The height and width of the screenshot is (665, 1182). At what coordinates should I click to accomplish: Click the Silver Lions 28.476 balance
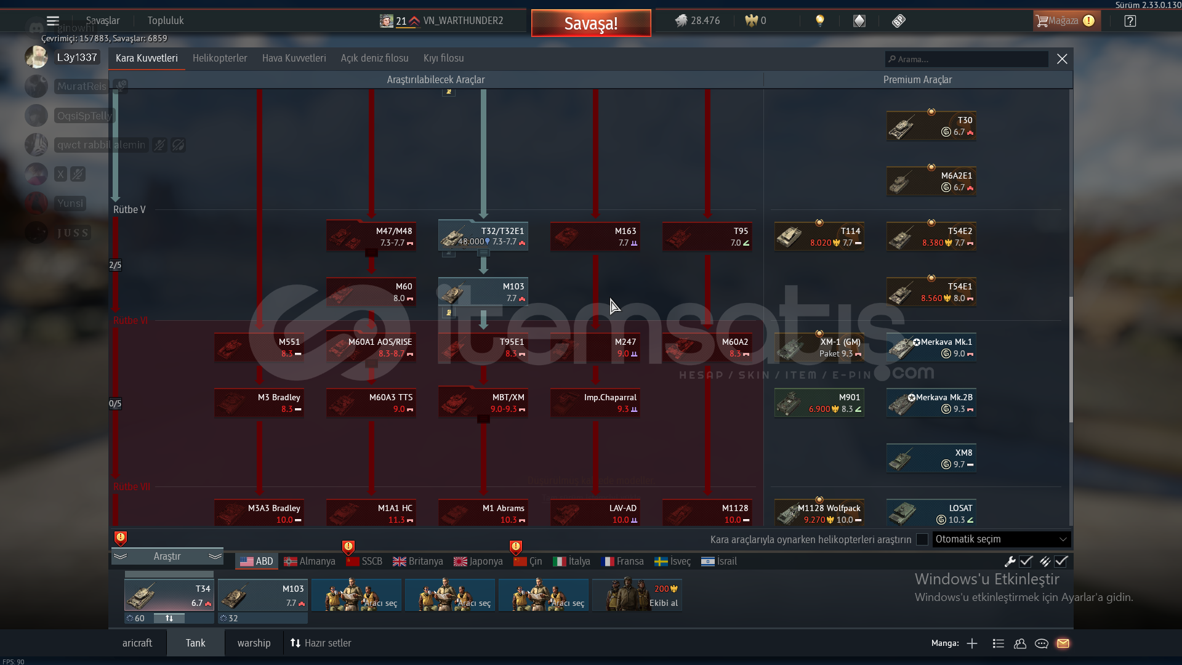point(698,20)
